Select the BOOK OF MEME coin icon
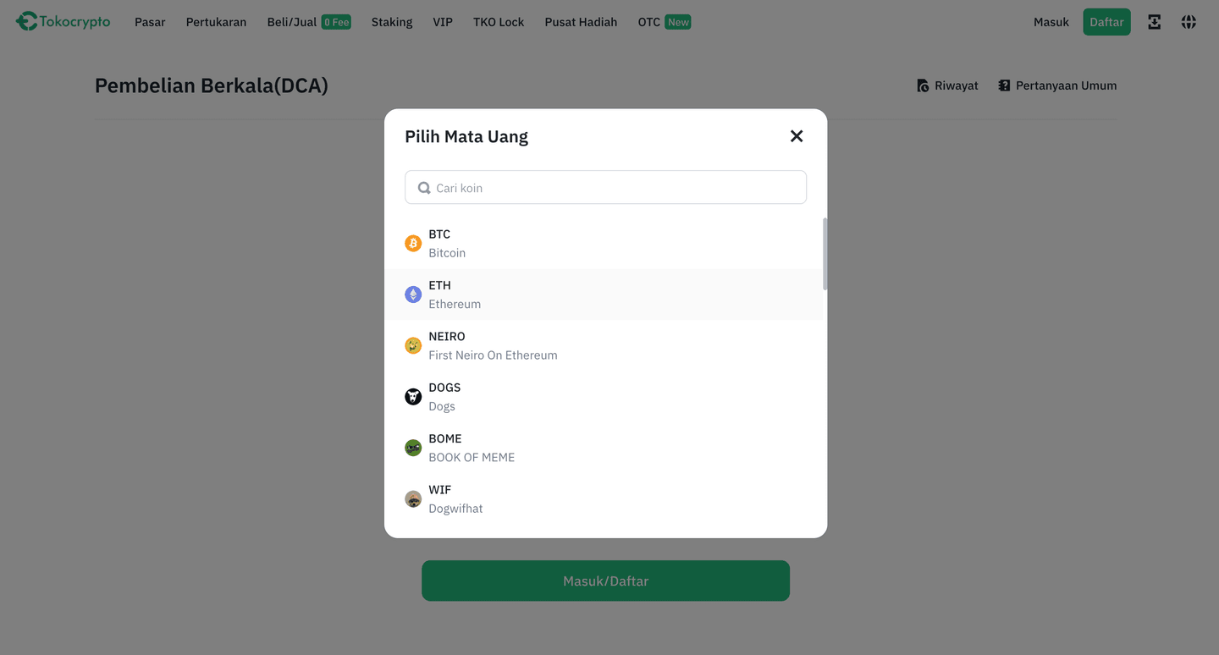This screenshot has height=655, width=1219. [x=413, y=447]
